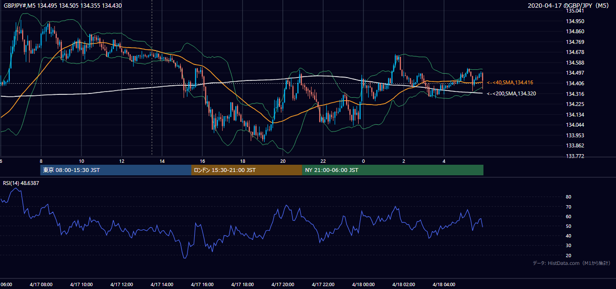Screen dimensions: 616x289
Task: Click the RSI(14) 48.6387 indicator label
Action: click(20, 183)
